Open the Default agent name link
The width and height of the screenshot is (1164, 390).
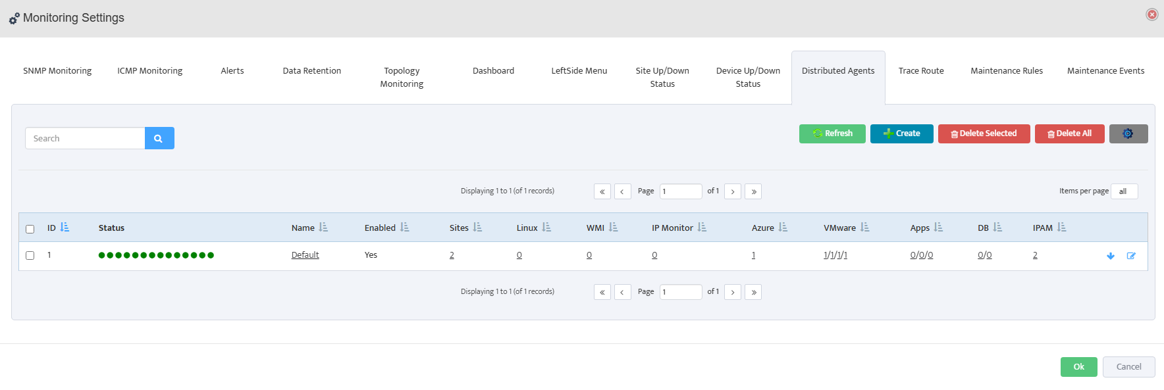coord(305,255)
